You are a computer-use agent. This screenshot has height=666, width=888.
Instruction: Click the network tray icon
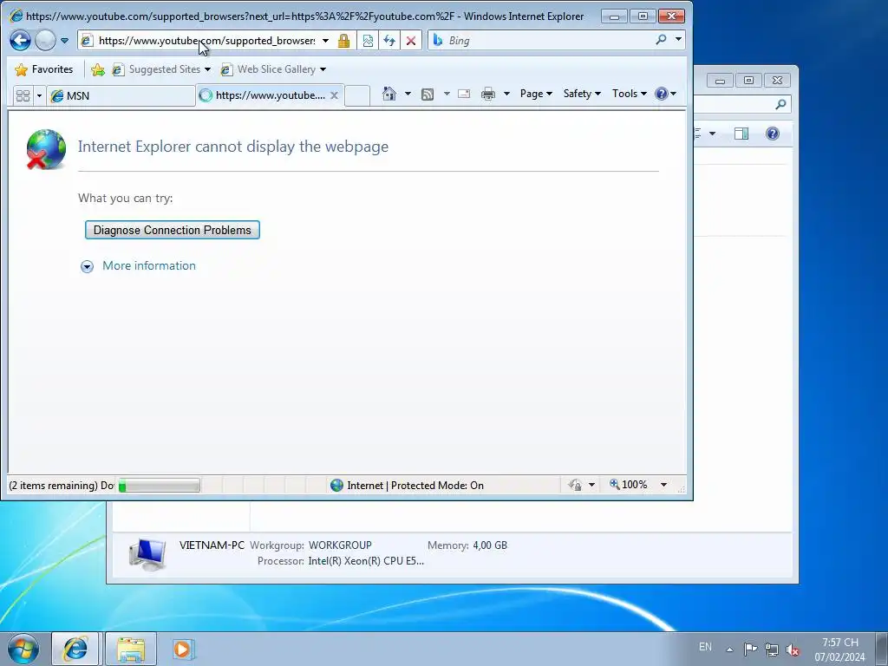click(771, 650)
